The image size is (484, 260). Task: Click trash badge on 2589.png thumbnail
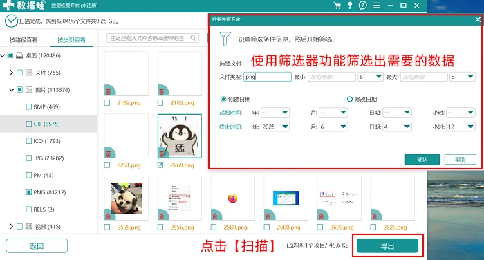coord(215,216)
